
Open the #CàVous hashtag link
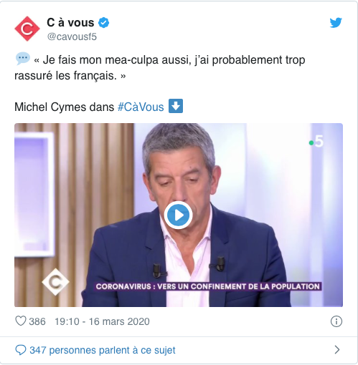pyautogui.click(x=141, y=107)
